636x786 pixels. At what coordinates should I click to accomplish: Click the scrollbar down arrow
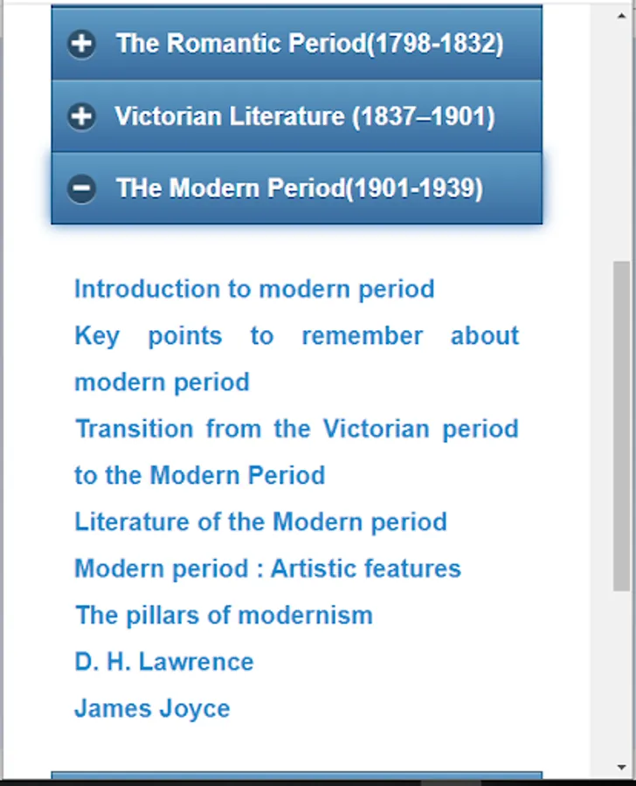coord(622,768)
